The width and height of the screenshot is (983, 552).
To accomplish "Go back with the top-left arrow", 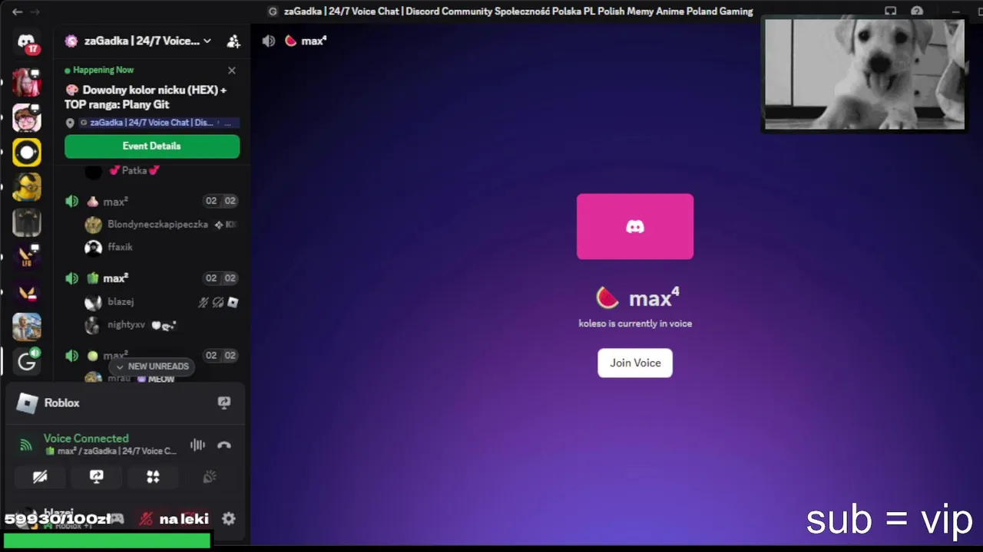I will [x=17, y=11].
